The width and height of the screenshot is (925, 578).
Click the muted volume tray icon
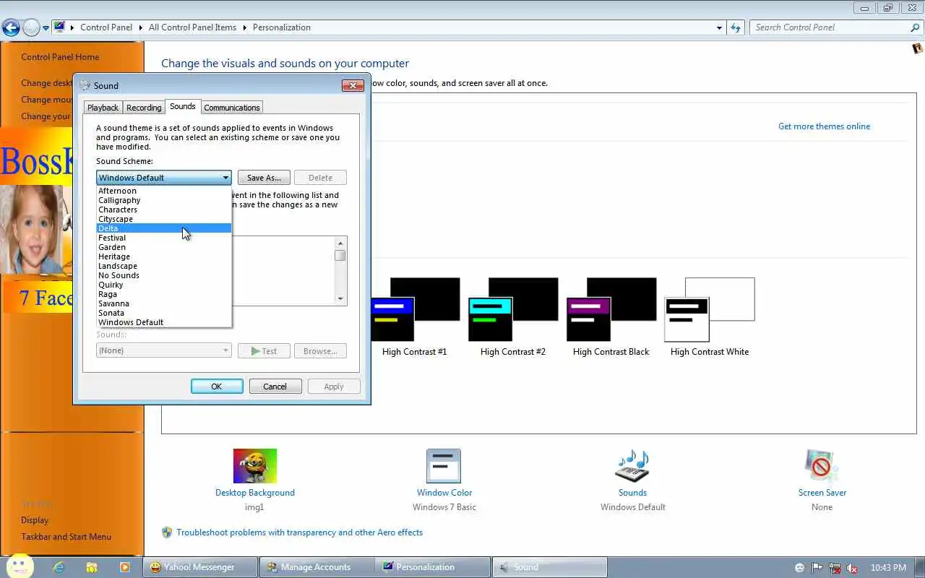[852, 568]
